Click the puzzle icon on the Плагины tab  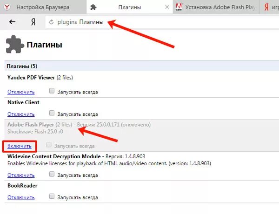[x=93, y=7]
